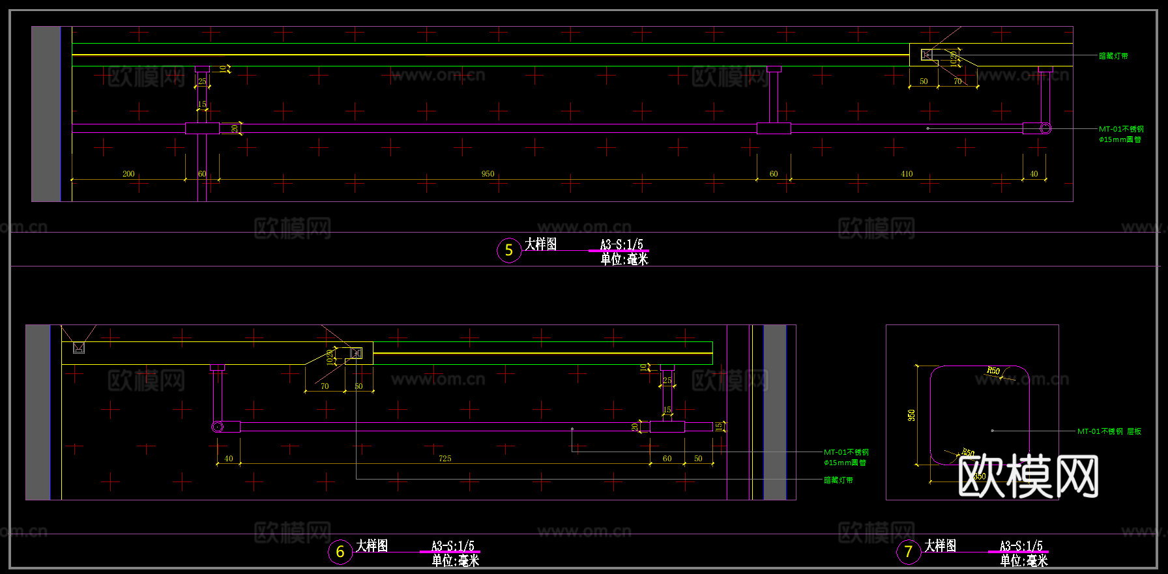Viewport: 1168px width, 574px height.
Task: Click the "暗藏灯带" label in detail 6
Action: 839,480
